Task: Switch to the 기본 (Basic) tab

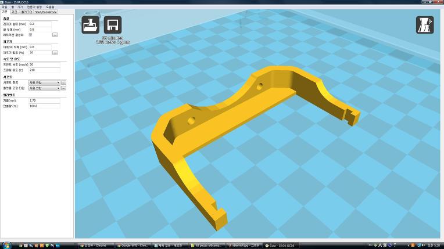Action: click(x=5, y=12)
